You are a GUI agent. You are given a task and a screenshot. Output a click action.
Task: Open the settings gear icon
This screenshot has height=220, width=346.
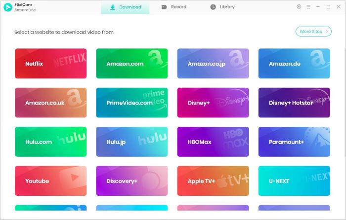299,6
